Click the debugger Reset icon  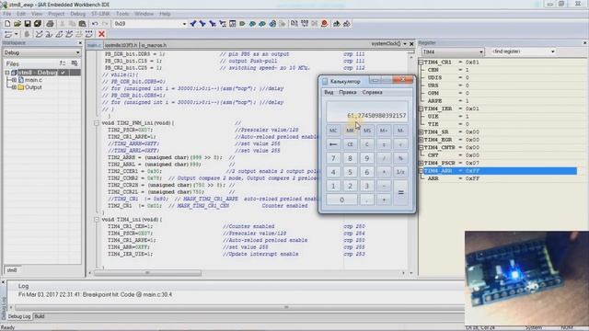pos(8,34)
